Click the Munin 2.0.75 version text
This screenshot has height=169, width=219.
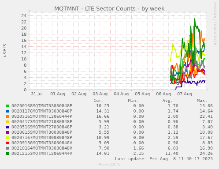[x=109, y=164]
